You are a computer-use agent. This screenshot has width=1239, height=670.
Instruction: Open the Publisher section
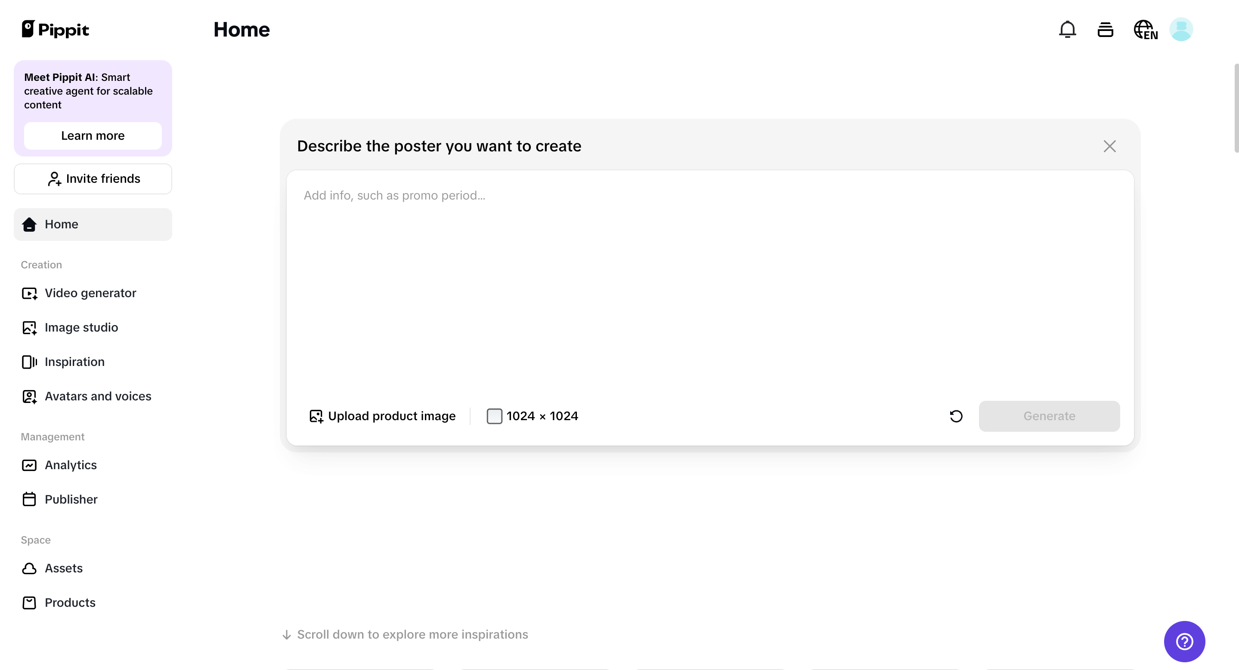tap(71, 500)
